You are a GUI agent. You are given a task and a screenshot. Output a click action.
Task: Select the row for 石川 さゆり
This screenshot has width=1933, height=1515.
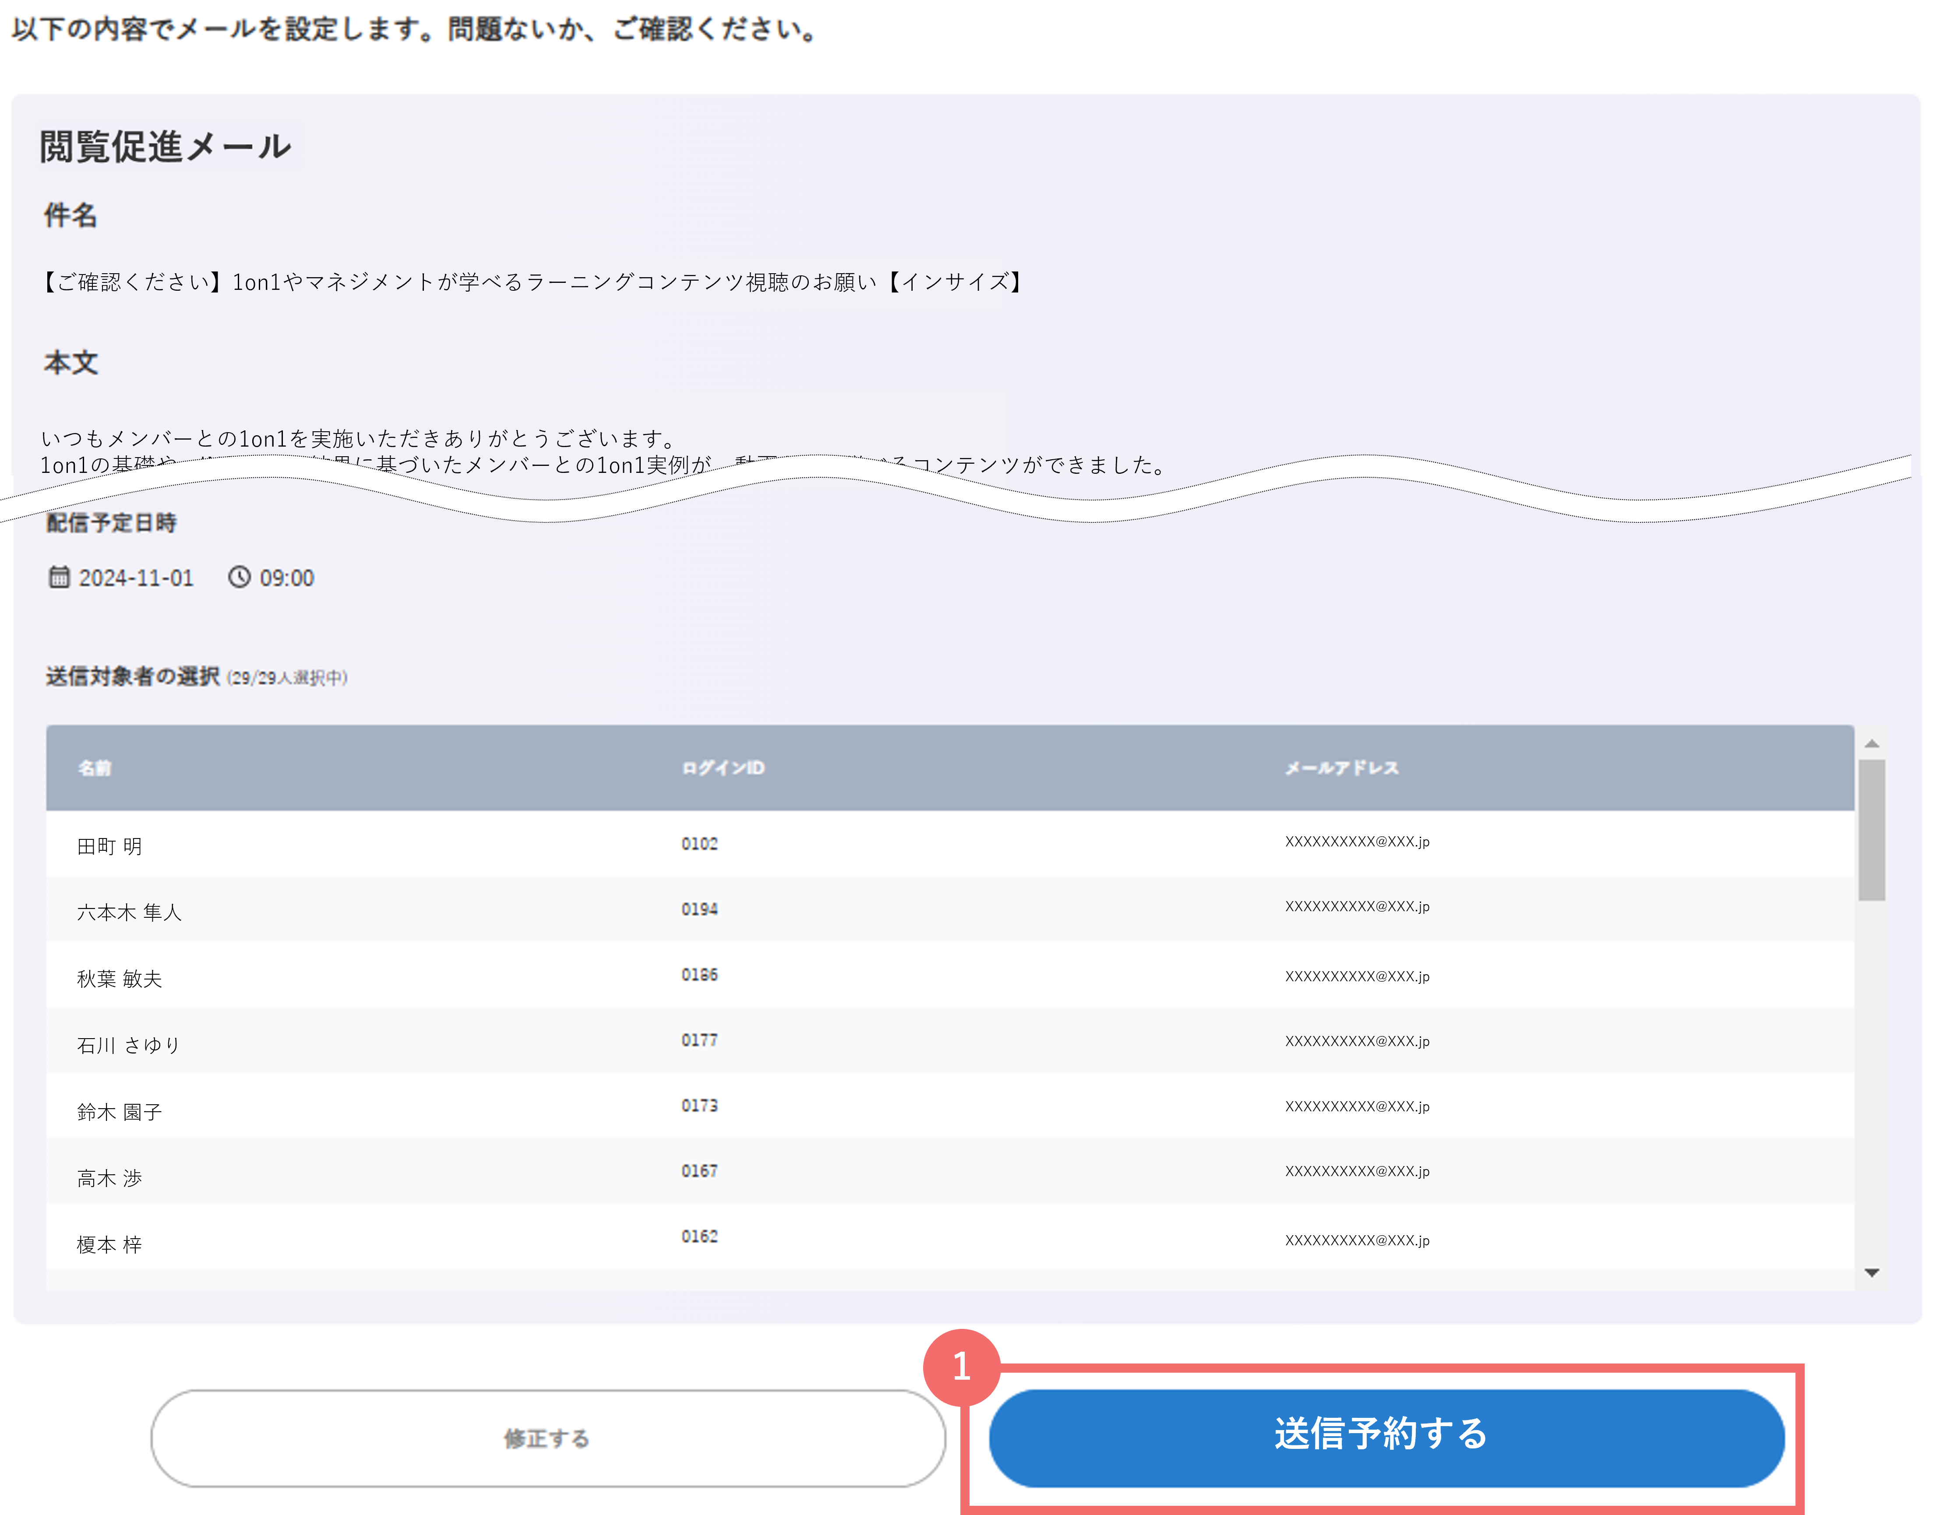tap(950, 1040)
